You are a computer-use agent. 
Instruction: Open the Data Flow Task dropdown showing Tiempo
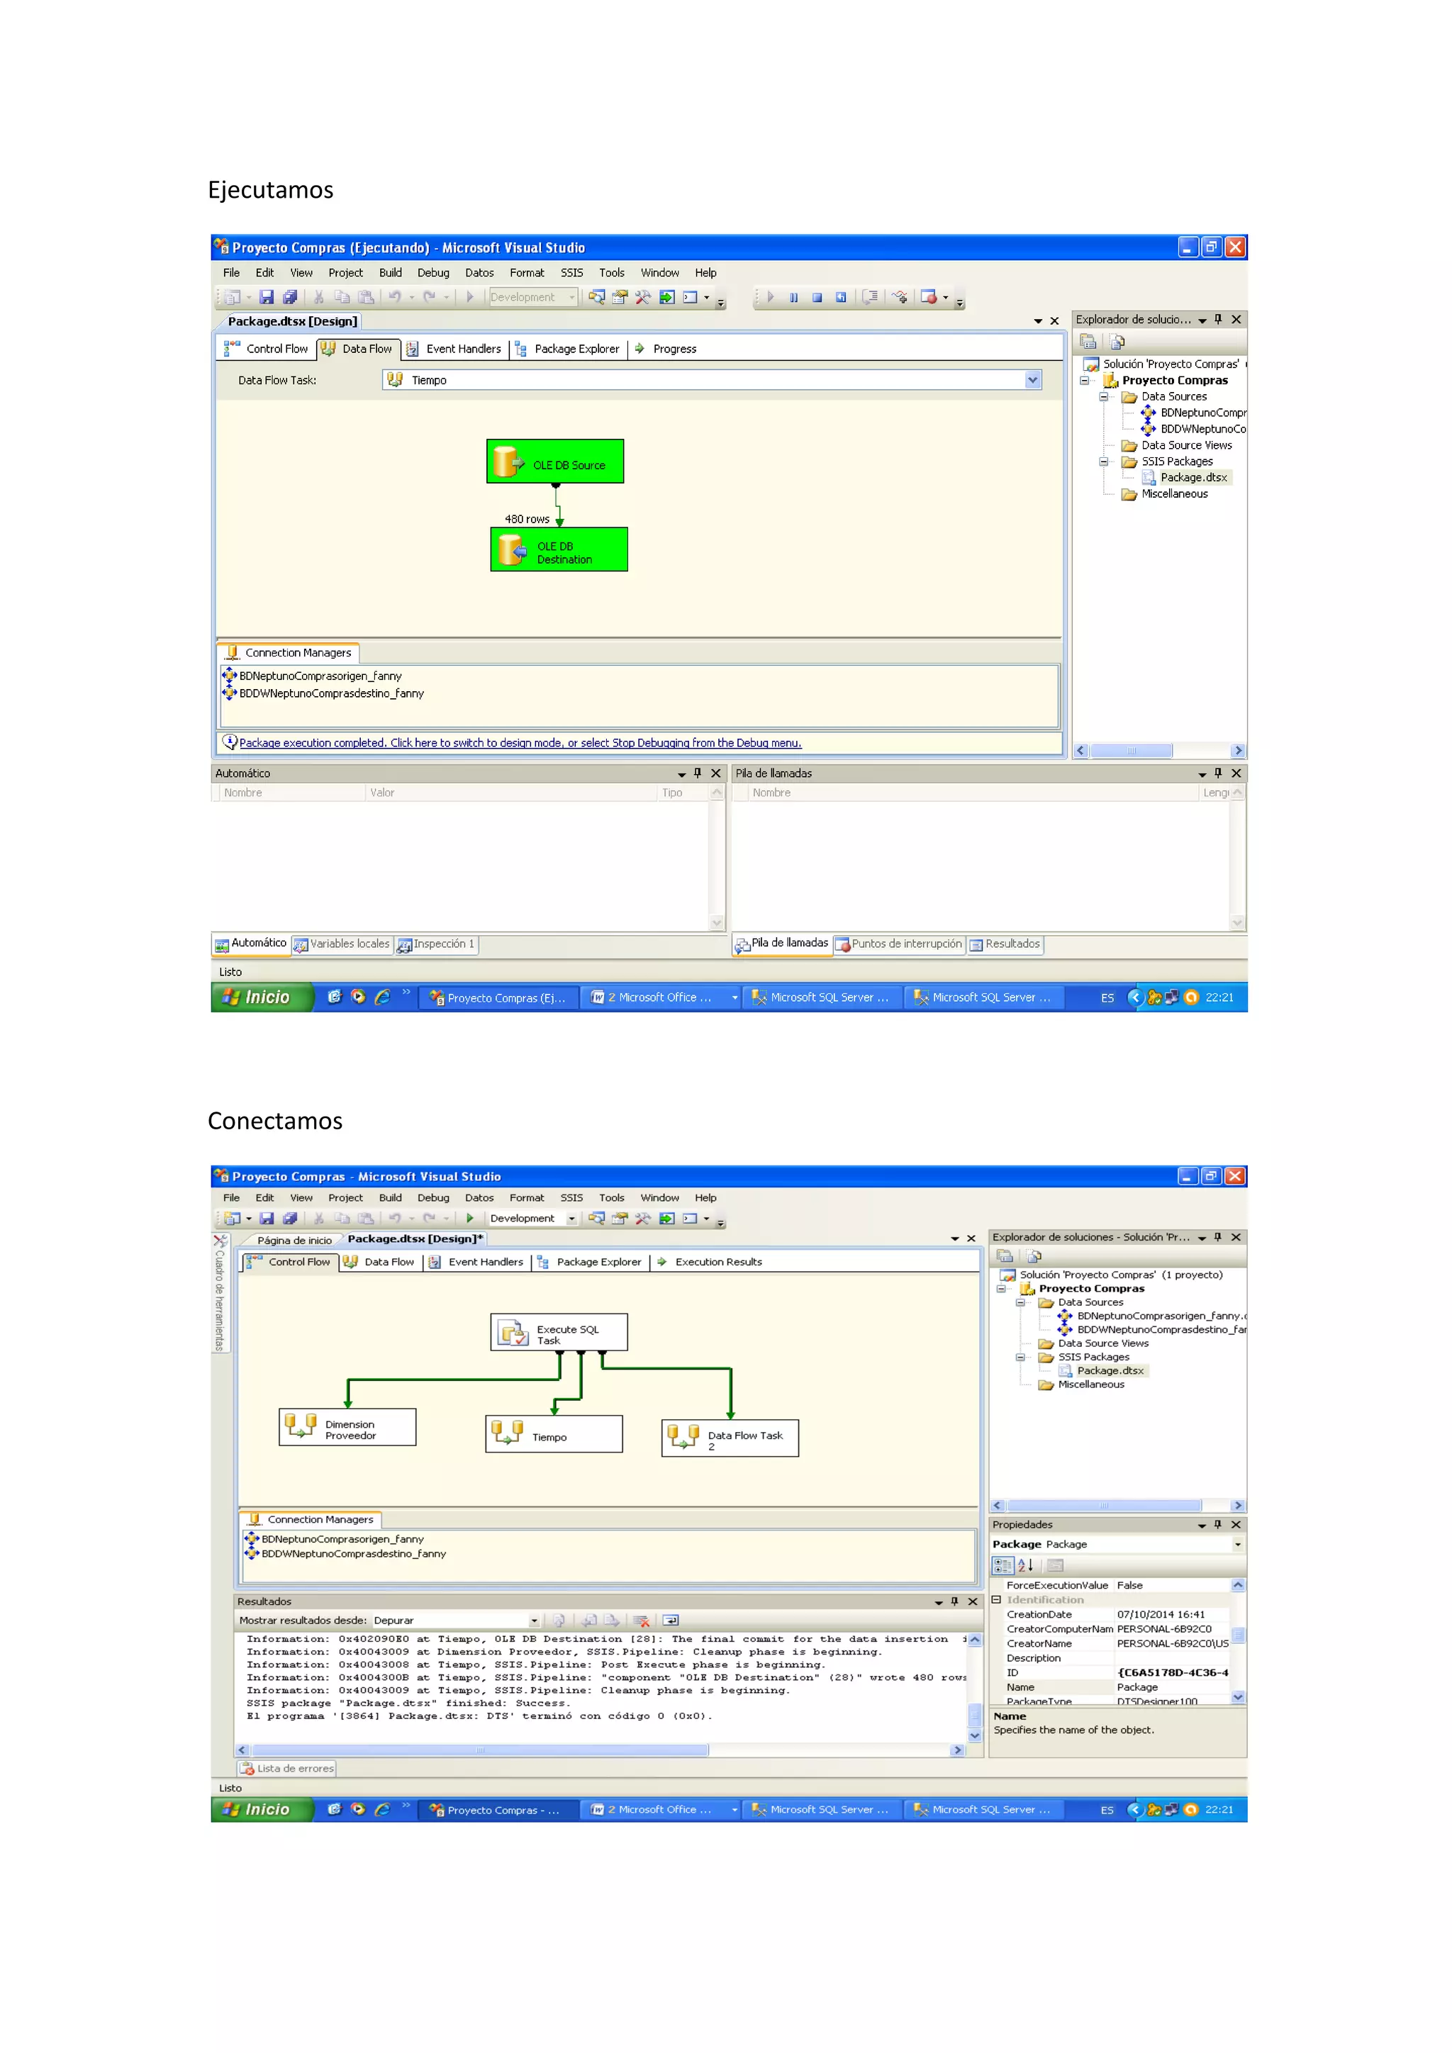click(x=1033, y=380)
